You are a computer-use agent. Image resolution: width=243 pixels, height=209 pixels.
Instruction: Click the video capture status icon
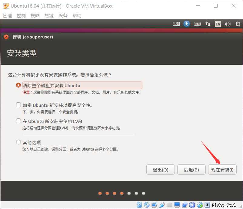[185, 205]
